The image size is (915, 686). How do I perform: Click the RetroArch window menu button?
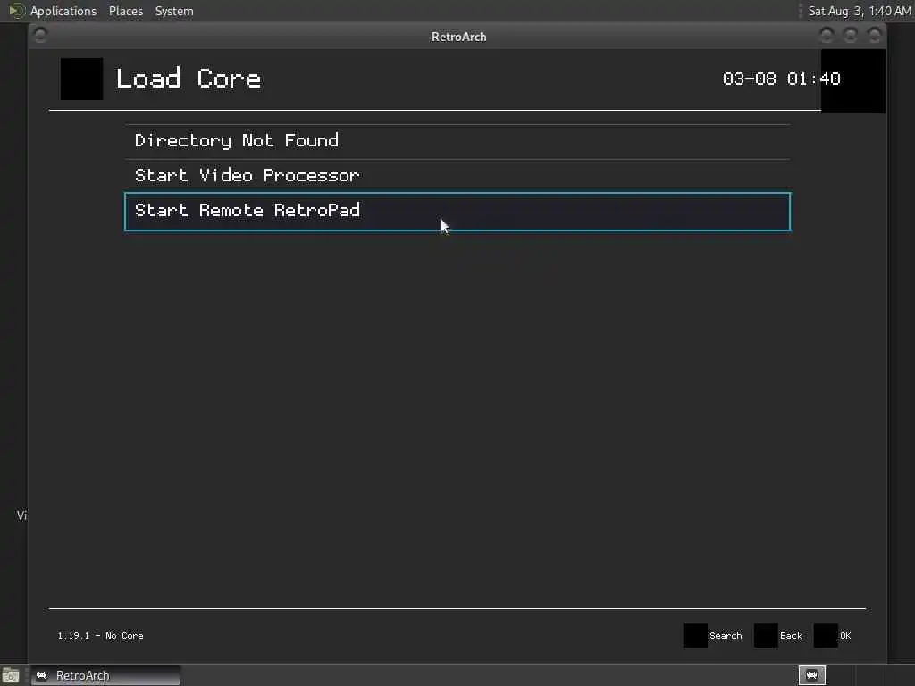40,36
